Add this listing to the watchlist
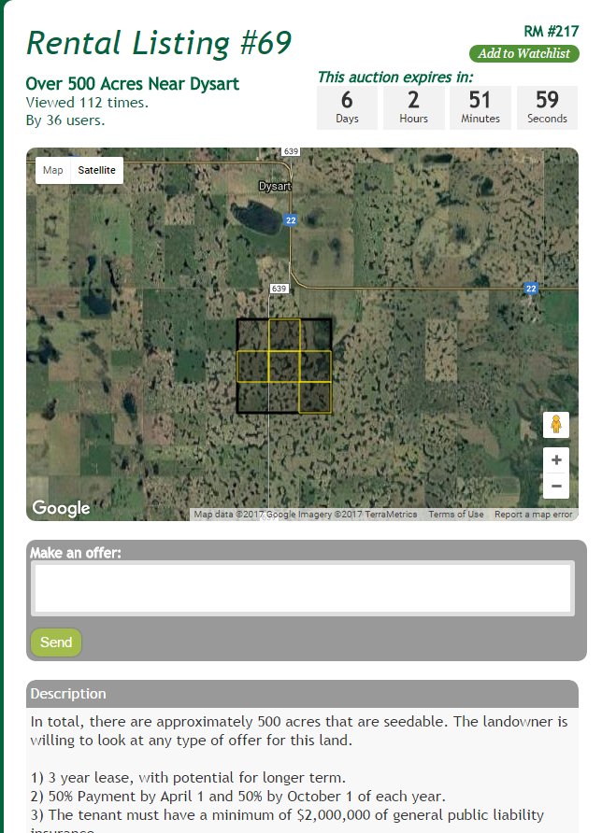602x833 pixels. click(x=523, y=53)
